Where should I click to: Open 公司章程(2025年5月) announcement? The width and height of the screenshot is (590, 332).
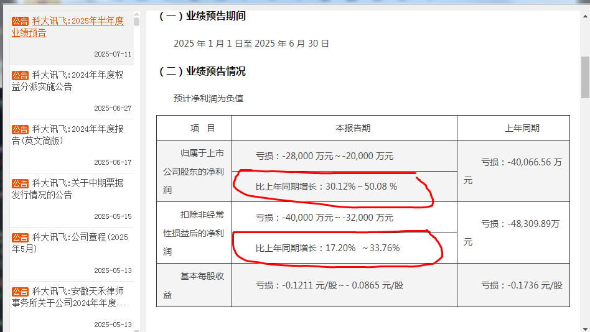(70, 243)
